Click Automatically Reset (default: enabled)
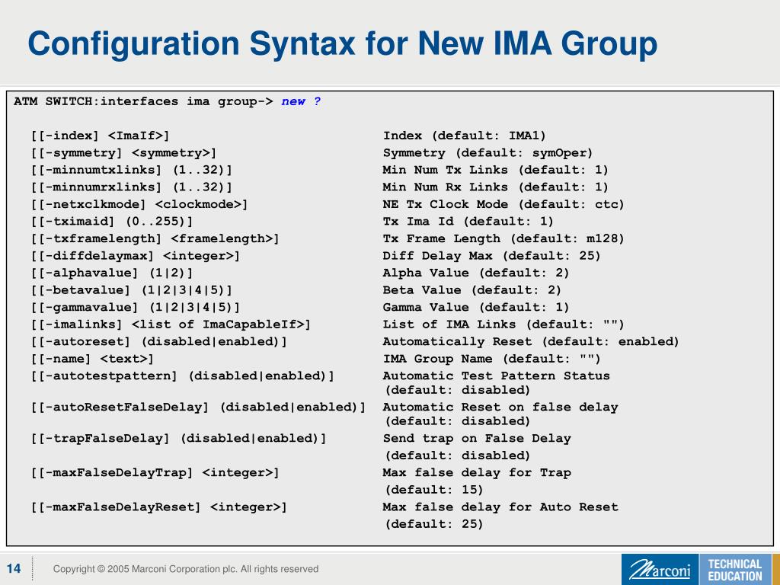The width and height of the screenshot is (780, 585). point(531,342)
